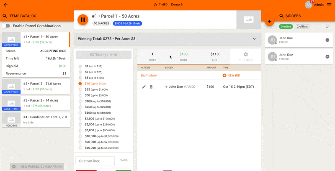335x171 pixels.
Task: Remove John Doe using minus icon
Action: point(327,57)
